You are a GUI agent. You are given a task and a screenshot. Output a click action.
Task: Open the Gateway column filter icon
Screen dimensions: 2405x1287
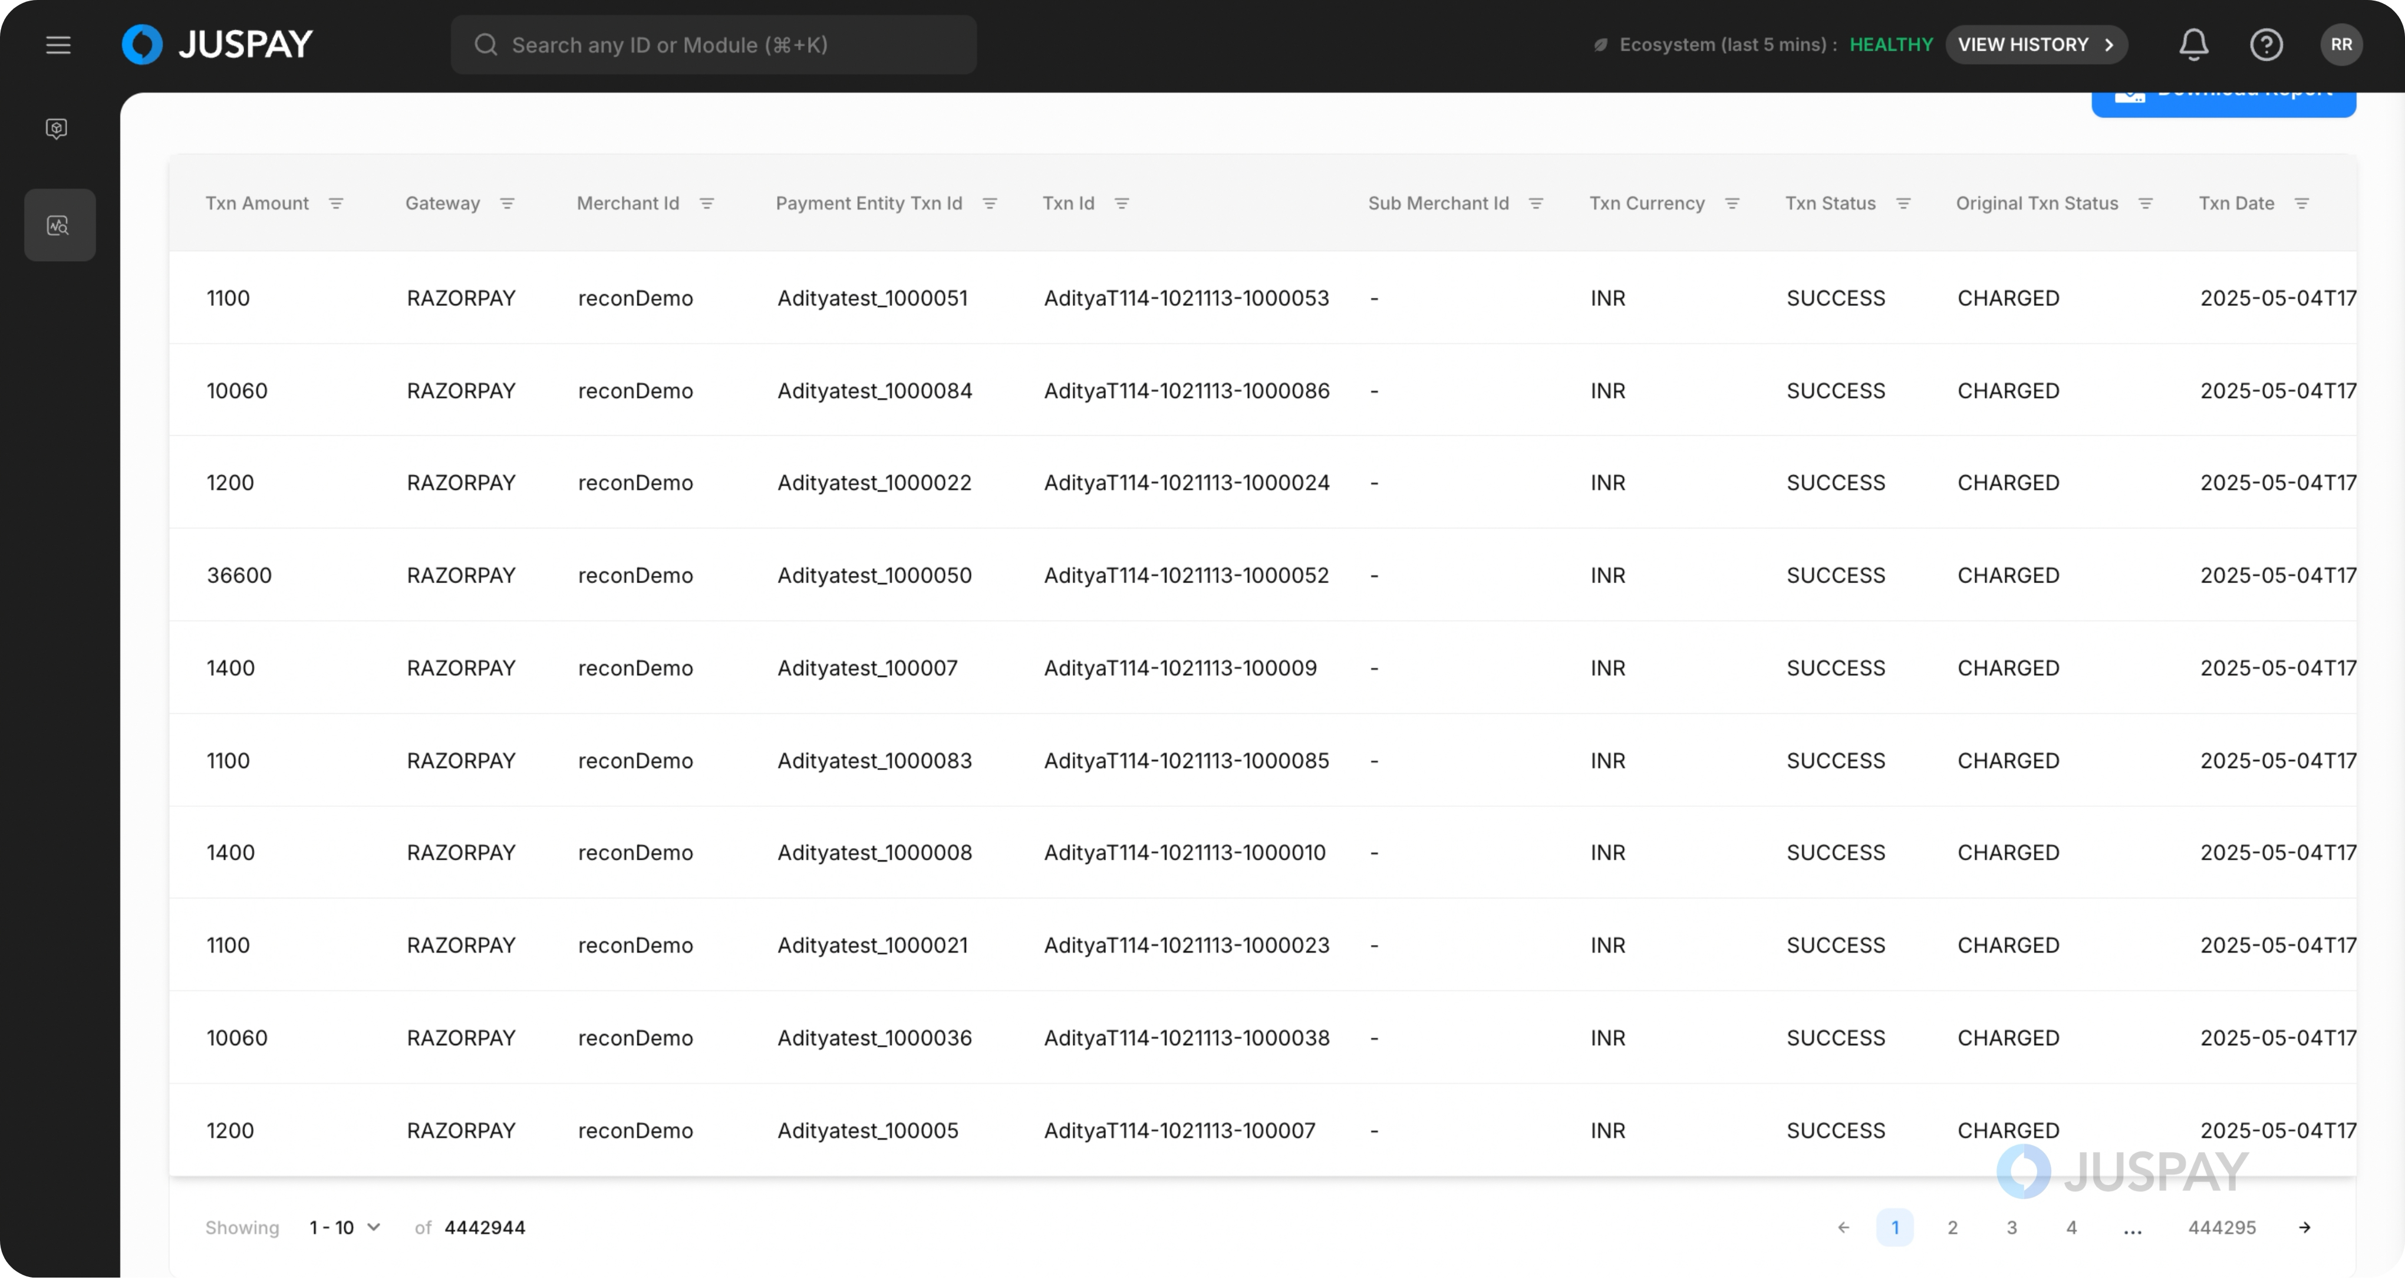(507, 203)
